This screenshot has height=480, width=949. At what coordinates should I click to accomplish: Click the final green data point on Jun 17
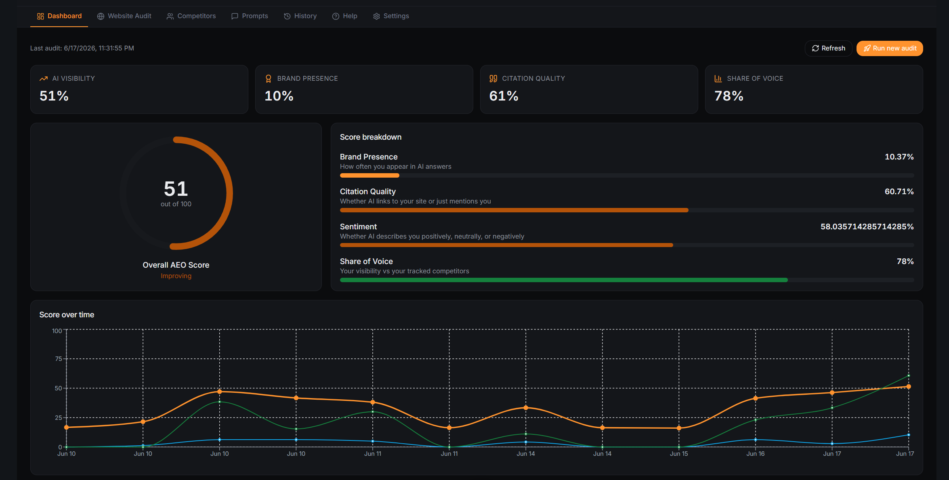[909, 376]
